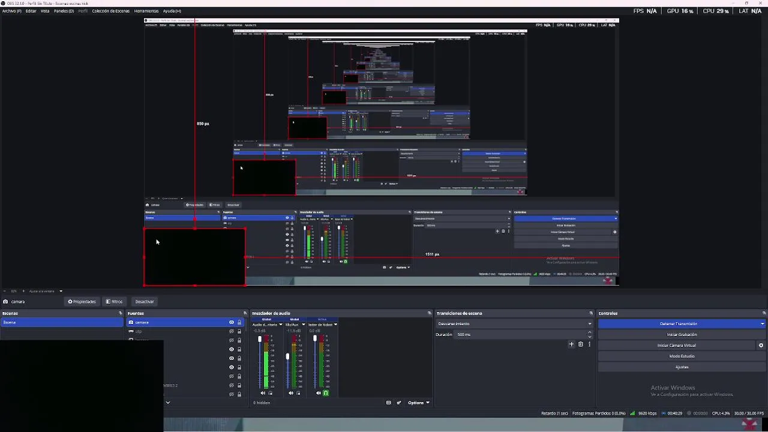Viewport: 768px width, 432px height.
Task: Pop out the Transiciones de escena dock
Action: [x=591, y=313]
